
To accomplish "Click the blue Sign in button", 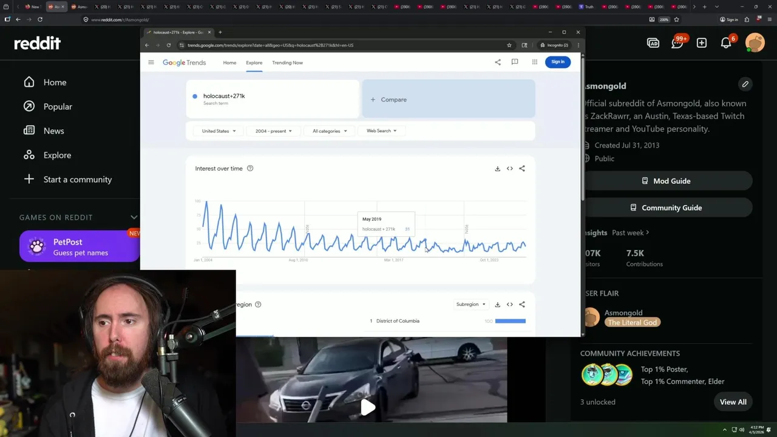I will coord(558,62).
